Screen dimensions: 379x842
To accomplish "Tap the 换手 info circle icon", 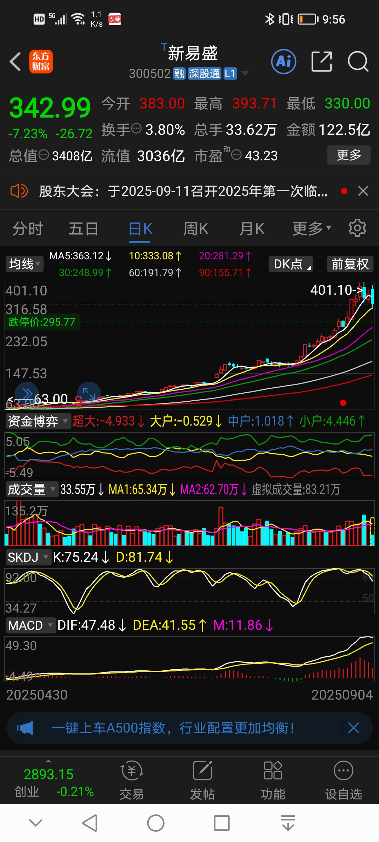I will tap(136, 128).
